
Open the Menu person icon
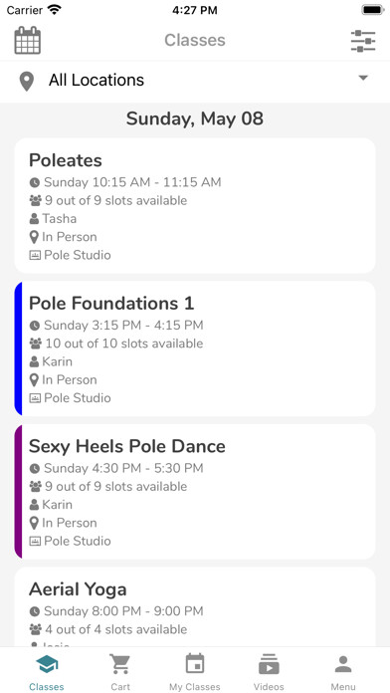point(343,664)
